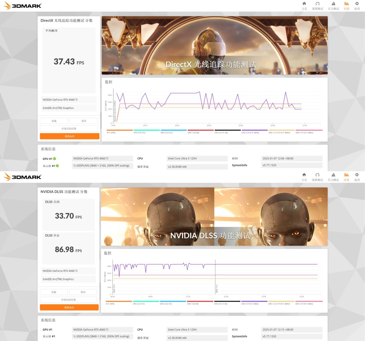The image size is (365, 341).
Task: Click 在线比较结果 in DLSS window
Action: coord(68,300)
